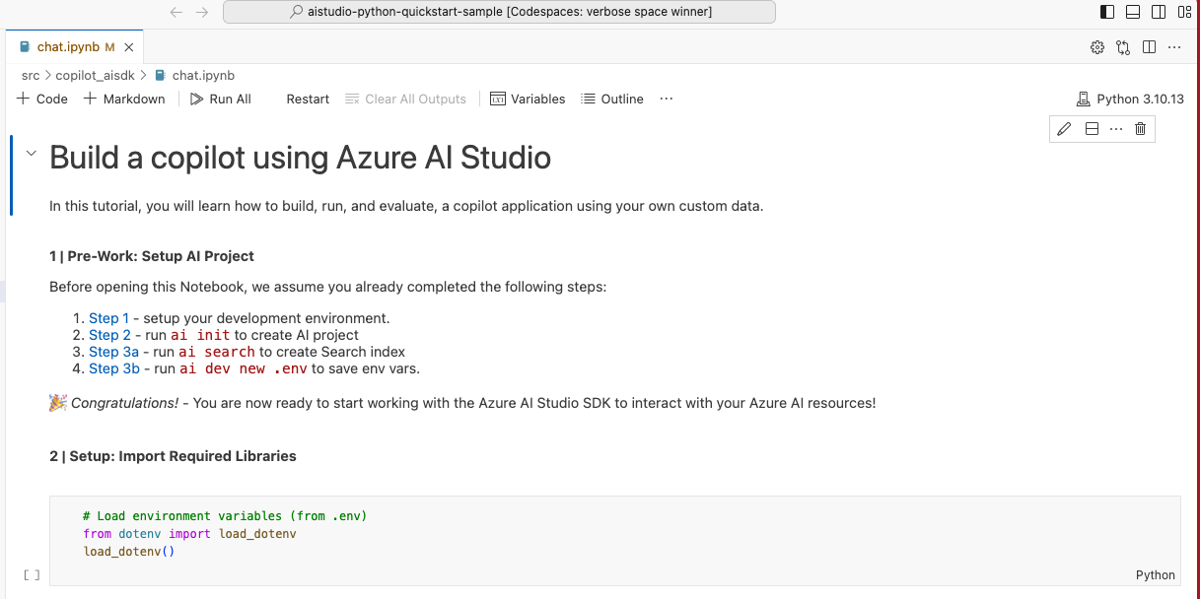The height and width of the screenshot is (599, 1200).
Task: Go forward using the navigation arrow
Action: click(202, 12)
